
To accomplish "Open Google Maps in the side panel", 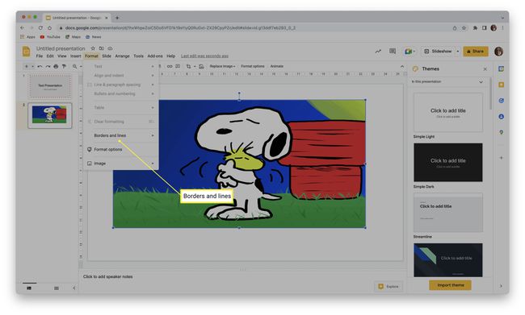I will tap(502, 132).
